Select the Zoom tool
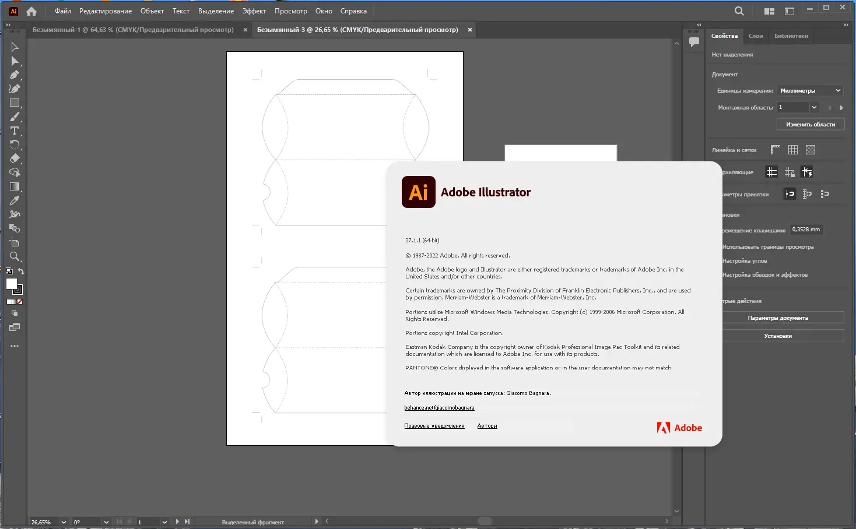The width and height of the screenshot is (856, 529). [14, 256]
